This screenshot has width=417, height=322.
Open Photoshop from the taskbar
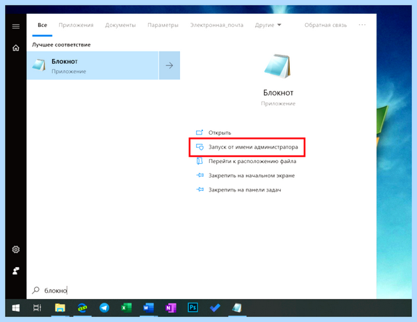point(193,308)
